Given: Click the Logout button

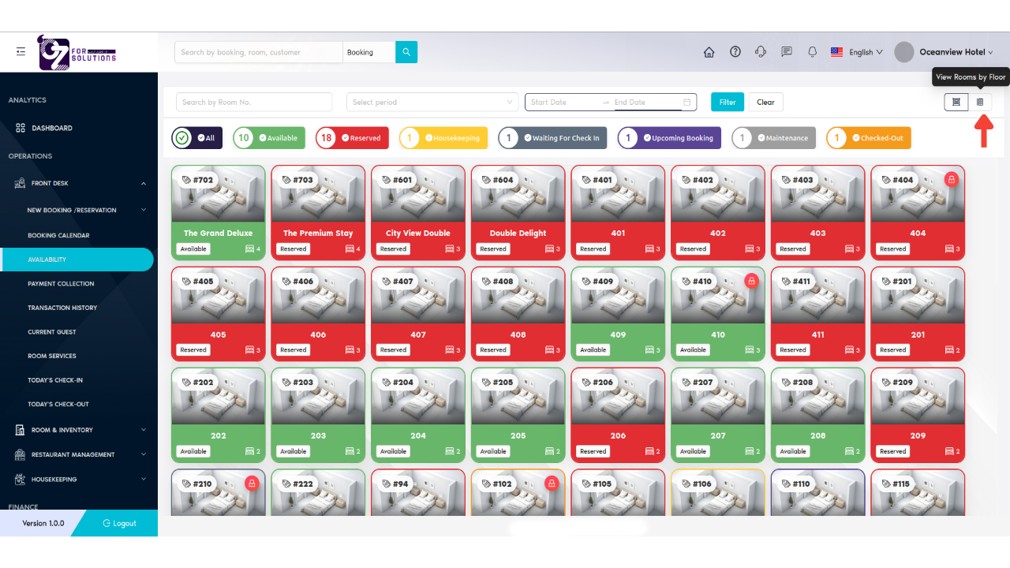Looking at the screenshot, I should (x=119, y=523).
